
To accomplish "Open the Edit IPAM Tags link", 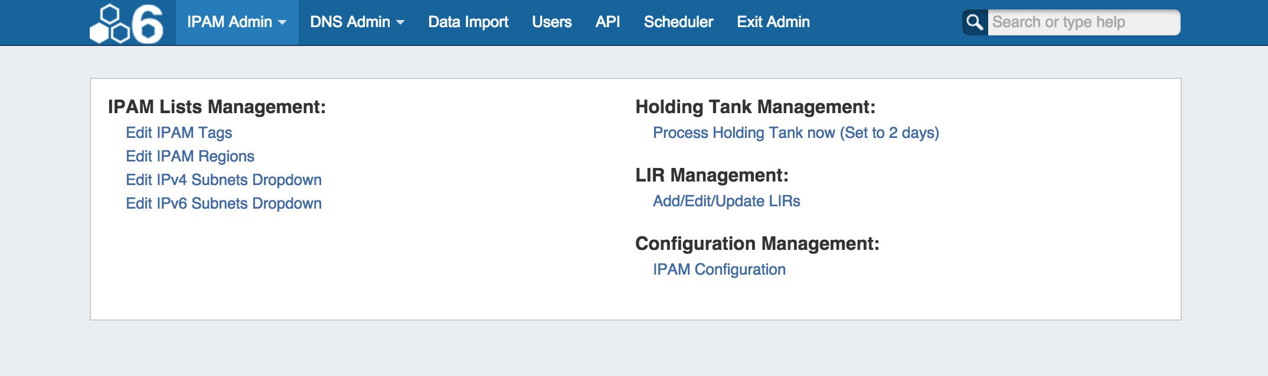I will point(179,133).
